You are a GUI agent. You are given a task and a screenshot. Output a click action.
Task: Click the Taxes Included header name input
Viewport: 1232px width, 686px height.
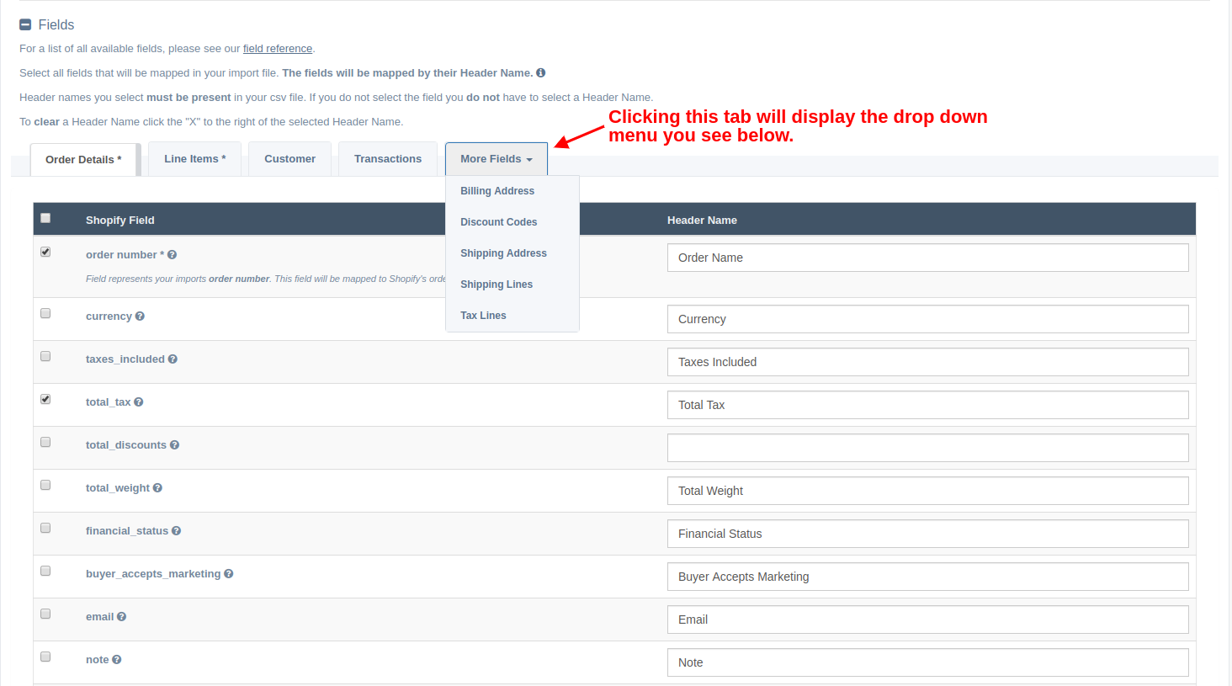[927, 362]
